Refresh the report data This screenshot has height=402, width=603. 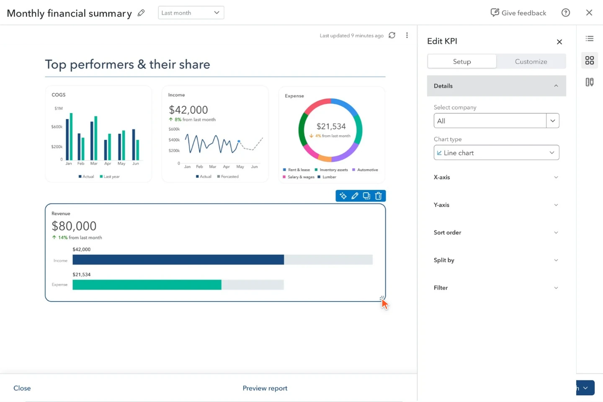pos(392,35)
